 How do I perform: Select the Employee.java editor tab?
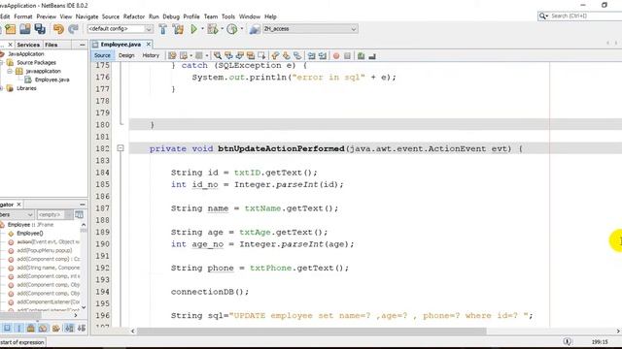coord(121,45)
